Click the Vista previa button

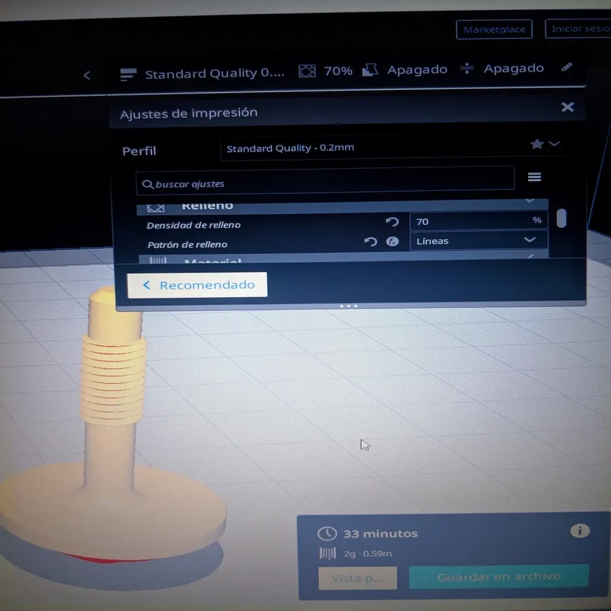tap(358, 578)
